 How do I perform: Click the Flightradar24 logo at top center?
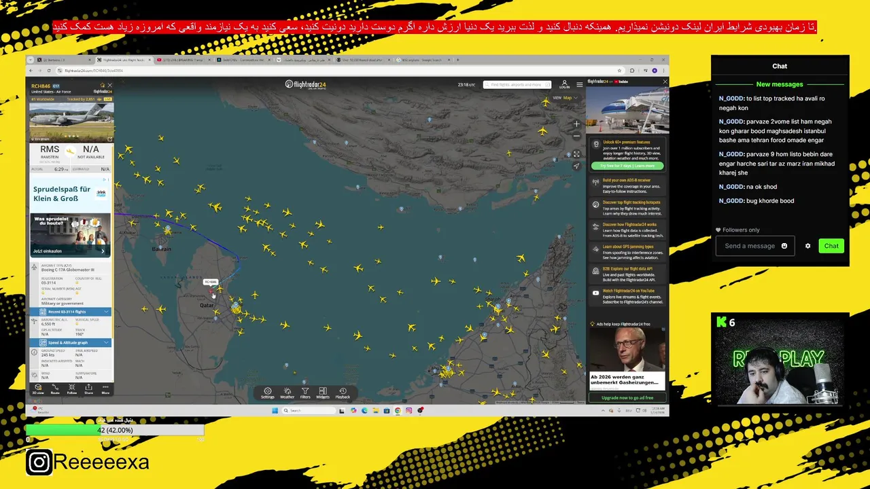coord(305,84)
